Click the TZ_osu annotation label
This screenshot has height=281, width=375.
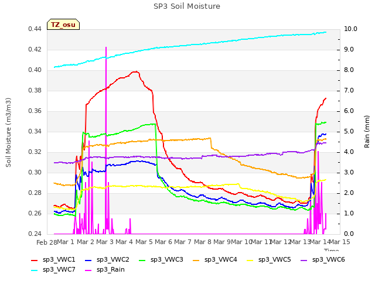pyautogui.click(x=63, y=25)
